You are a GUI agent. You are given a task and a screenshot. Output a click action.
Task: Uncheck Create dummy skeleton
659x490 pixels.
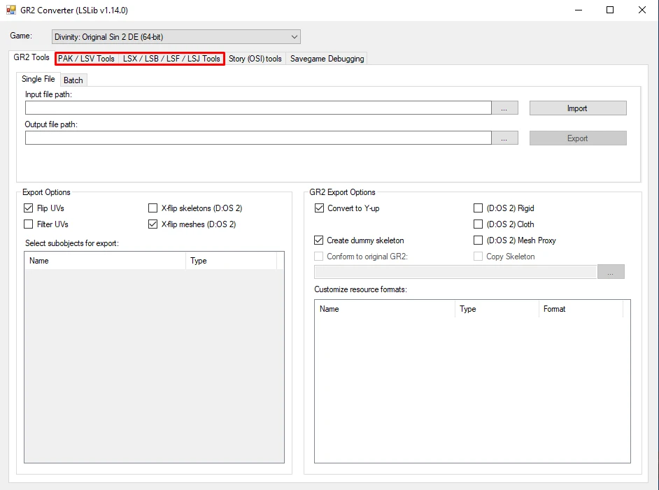point(320,240)
